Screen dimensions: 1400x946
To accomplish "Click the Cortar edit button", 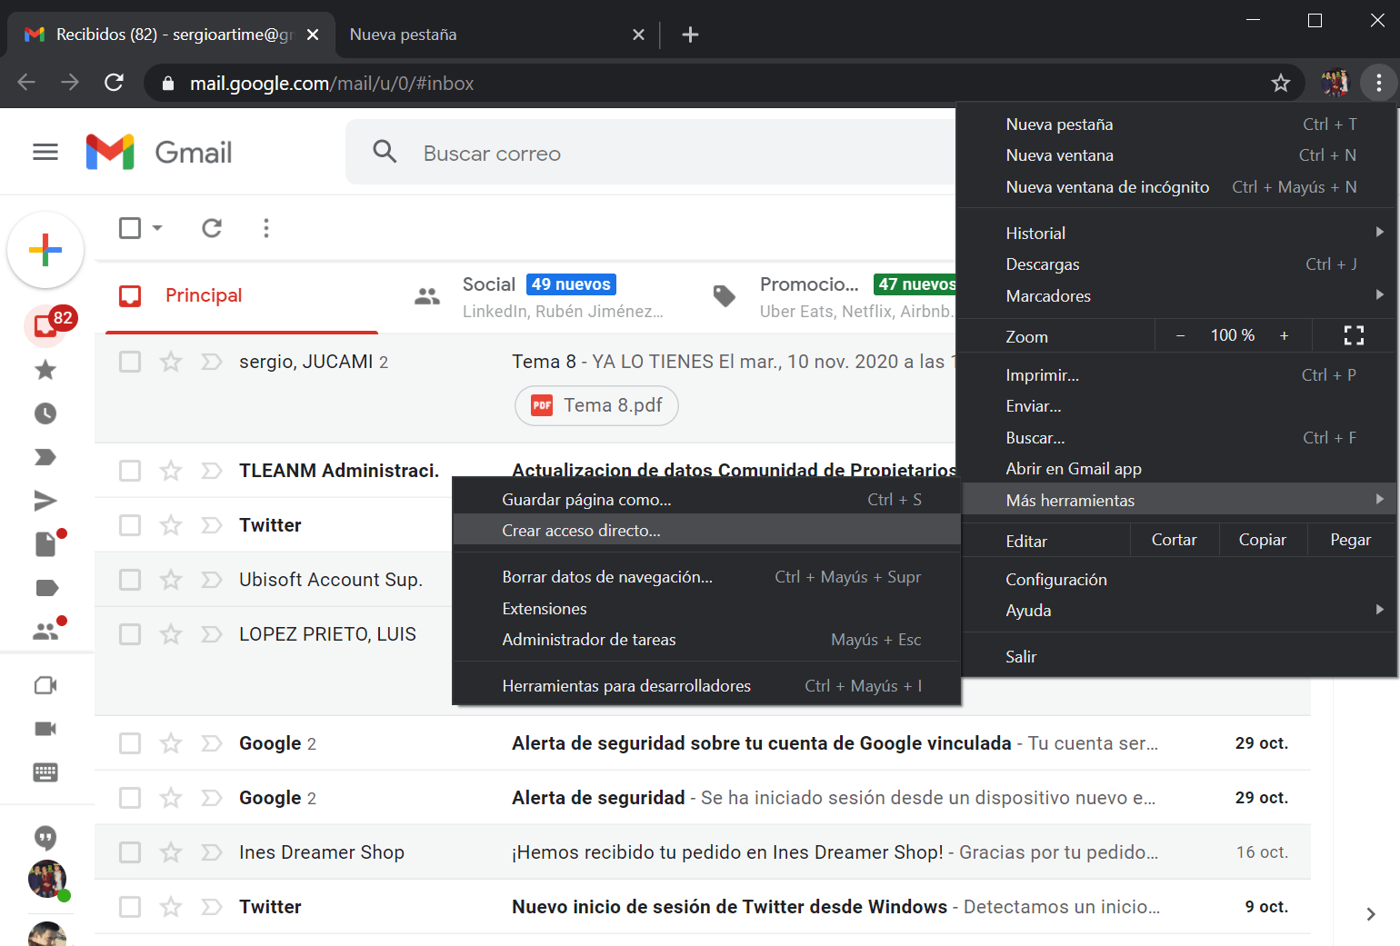I will click(x=1175, y=540).
